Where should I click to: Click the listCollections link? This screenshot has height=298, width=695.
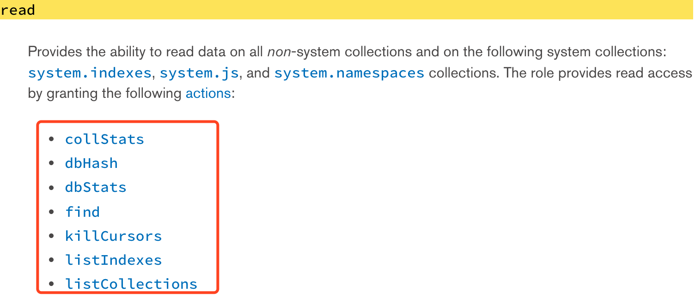(131, 284)
